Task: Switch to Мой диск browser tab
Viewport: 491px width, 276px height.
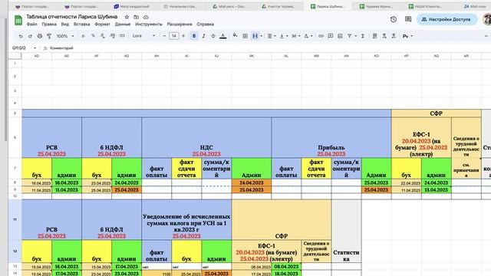Action: 229,6
